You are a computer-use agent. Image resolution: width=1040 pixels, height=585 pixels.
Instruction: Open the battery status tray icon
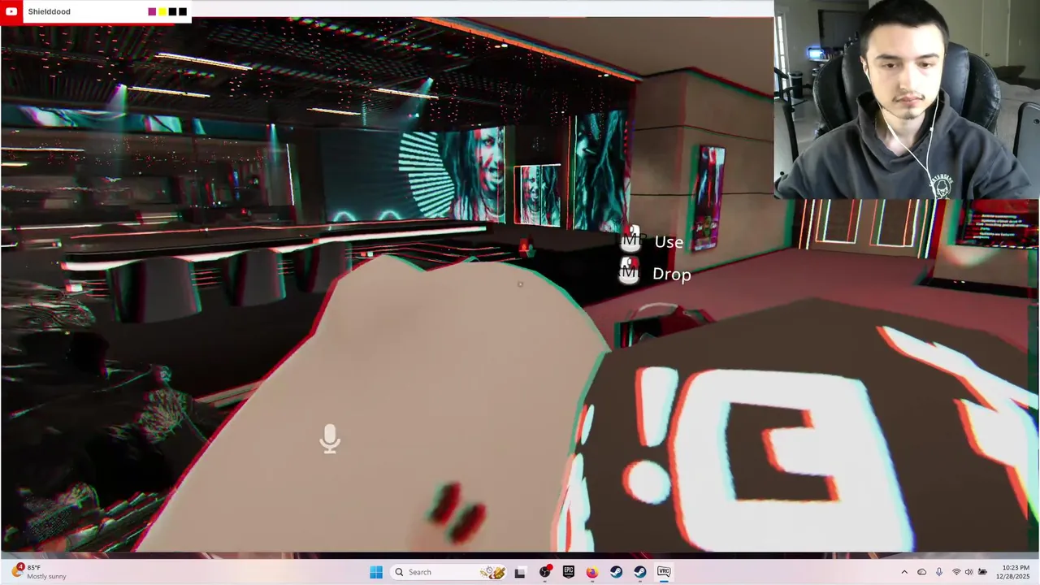(x=982, y=572)
